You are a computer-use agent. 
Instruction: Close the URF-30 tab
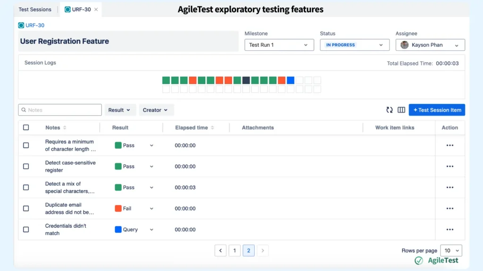[x=96, y=9]
